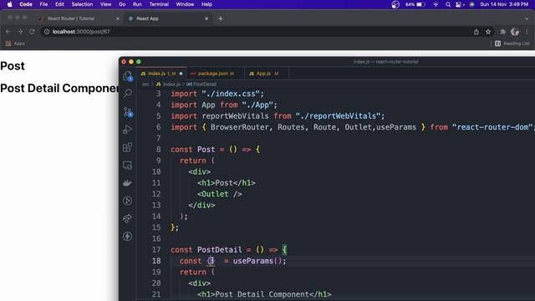Image resolution: width=535 pixels, height=301 pixels.
Task: Open the Selection menu
Action: tap(82, 4)
